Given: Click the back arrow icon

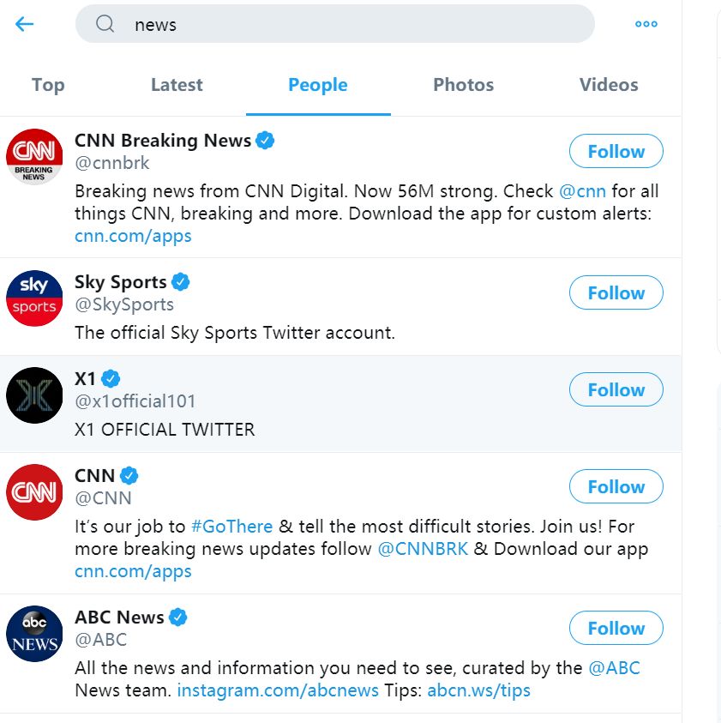Looking at the screenshot, I should click(x=24, y=24).
